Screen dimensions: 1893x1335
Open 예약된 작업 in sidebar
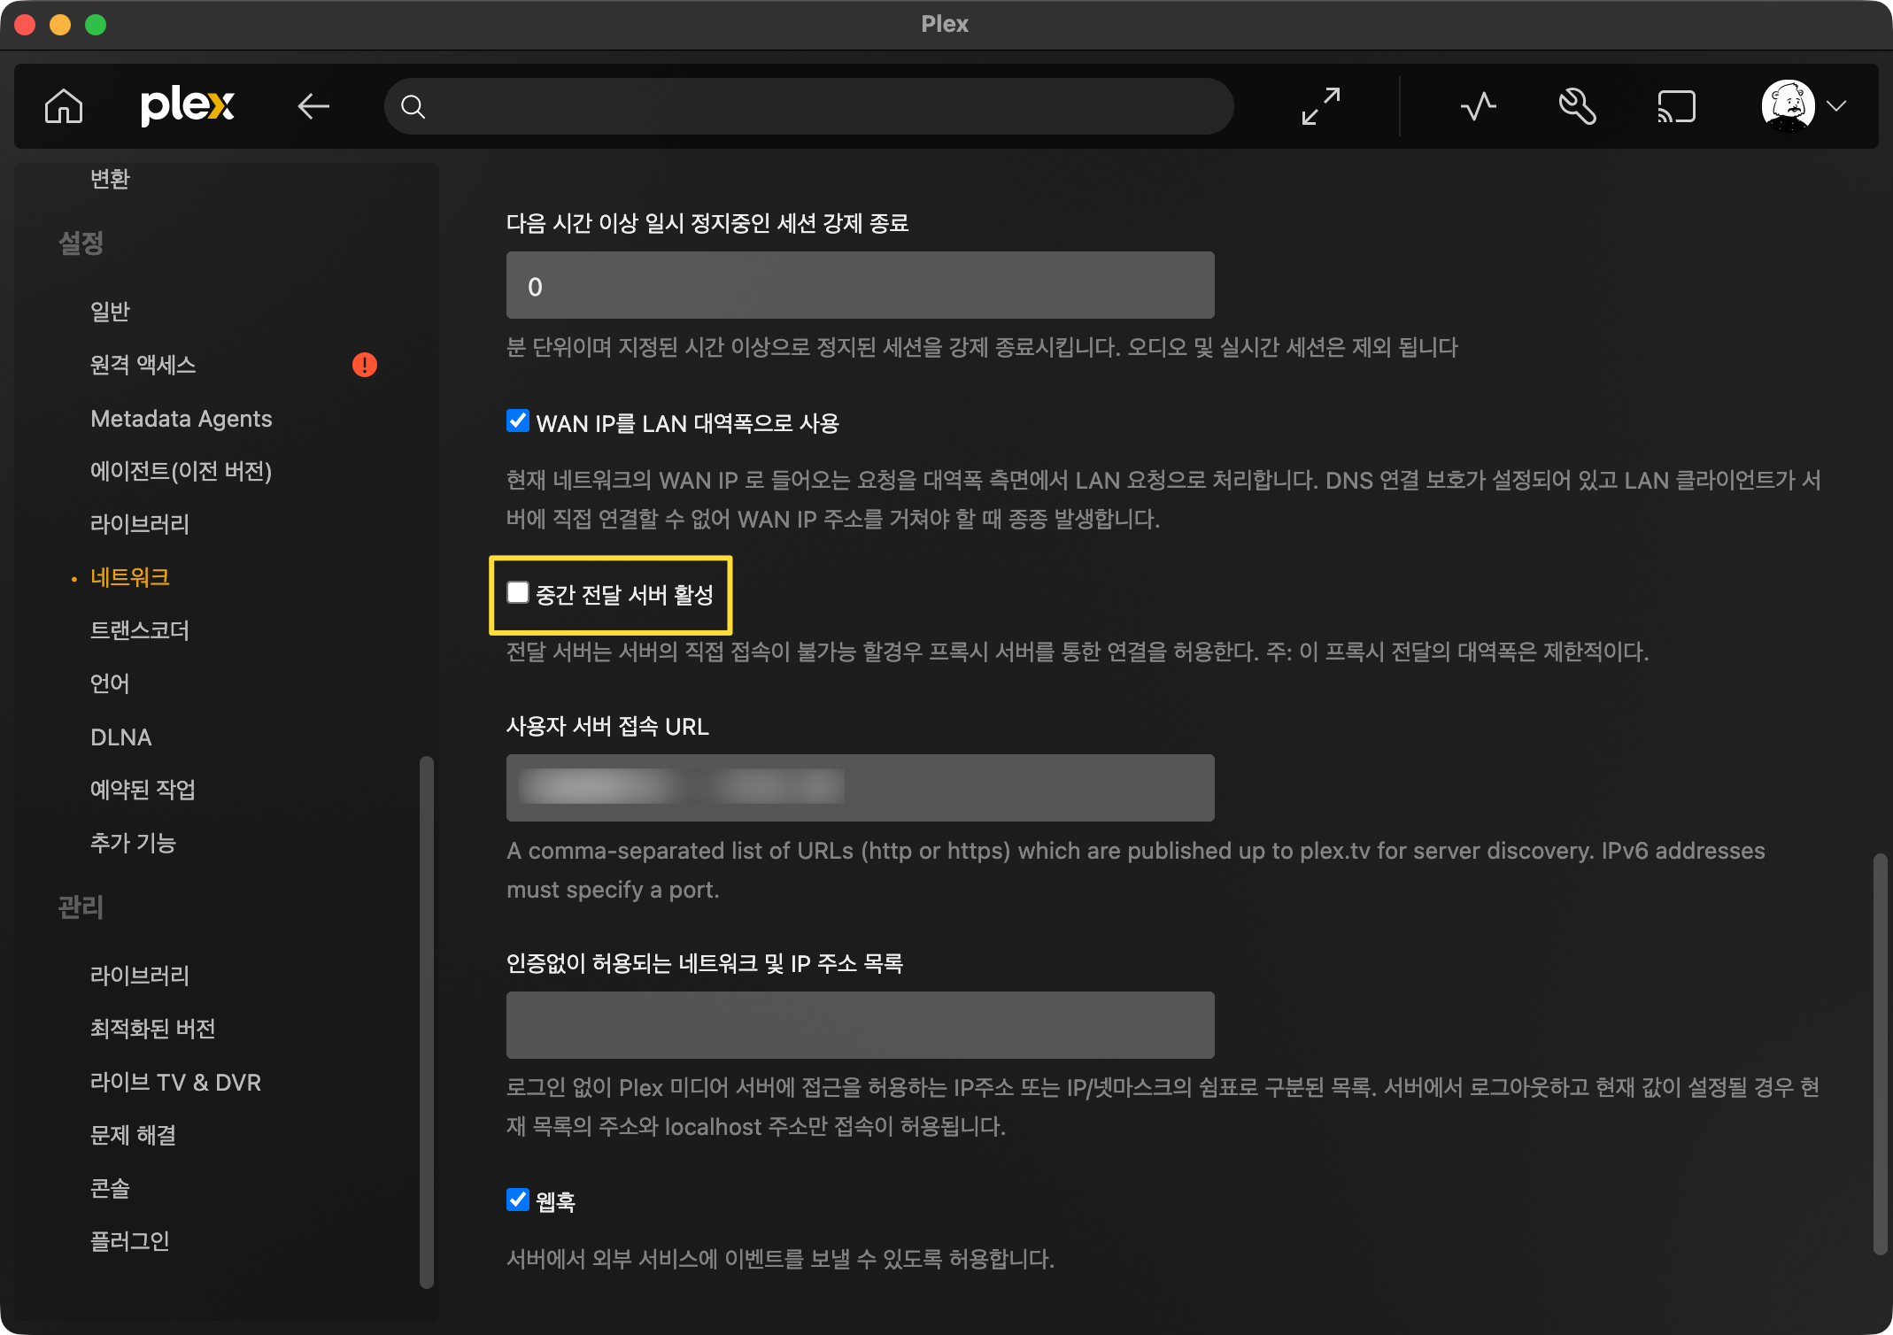pos(143,790)
